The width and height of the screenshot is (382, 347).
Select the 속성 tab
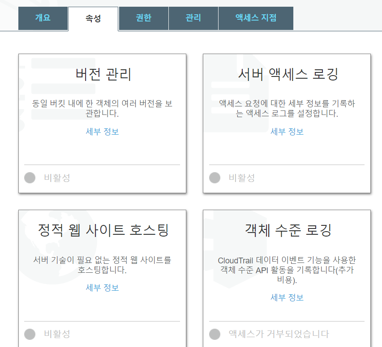point(93,18)
